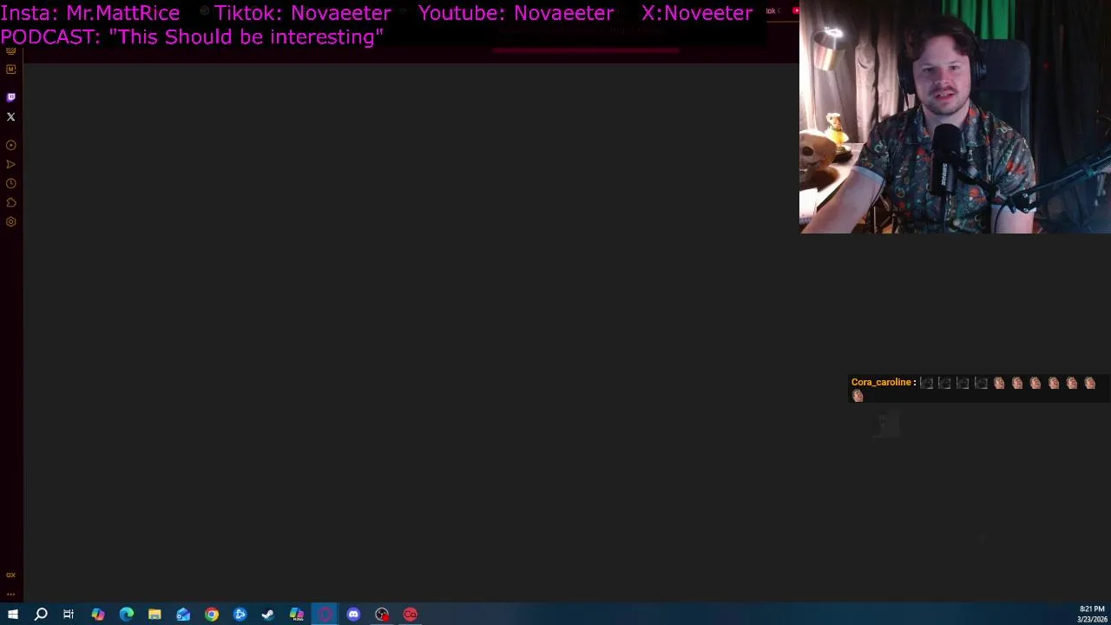Click the PODCAST 'This Should be interesting' text
The height and width of the screenshot is (625, 1111).
click(192, 36)
